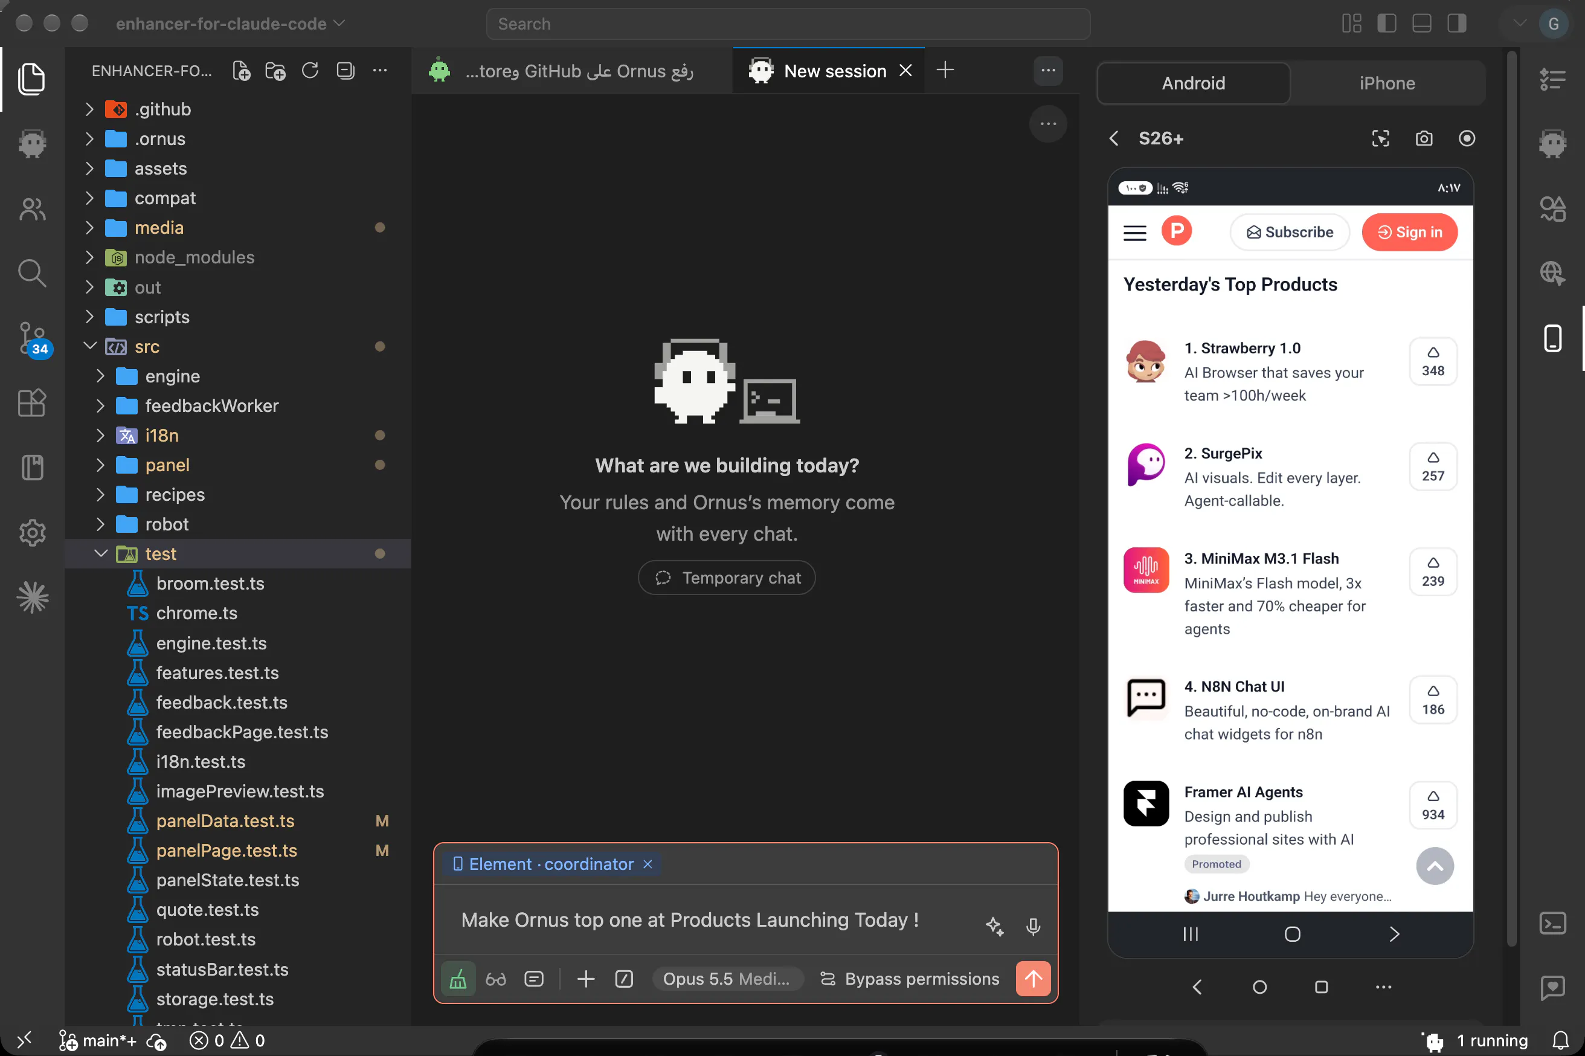1585x1056 pixels.
Task: Click the Subscribe button in phone preview
Action: (x=1290, y=233)
